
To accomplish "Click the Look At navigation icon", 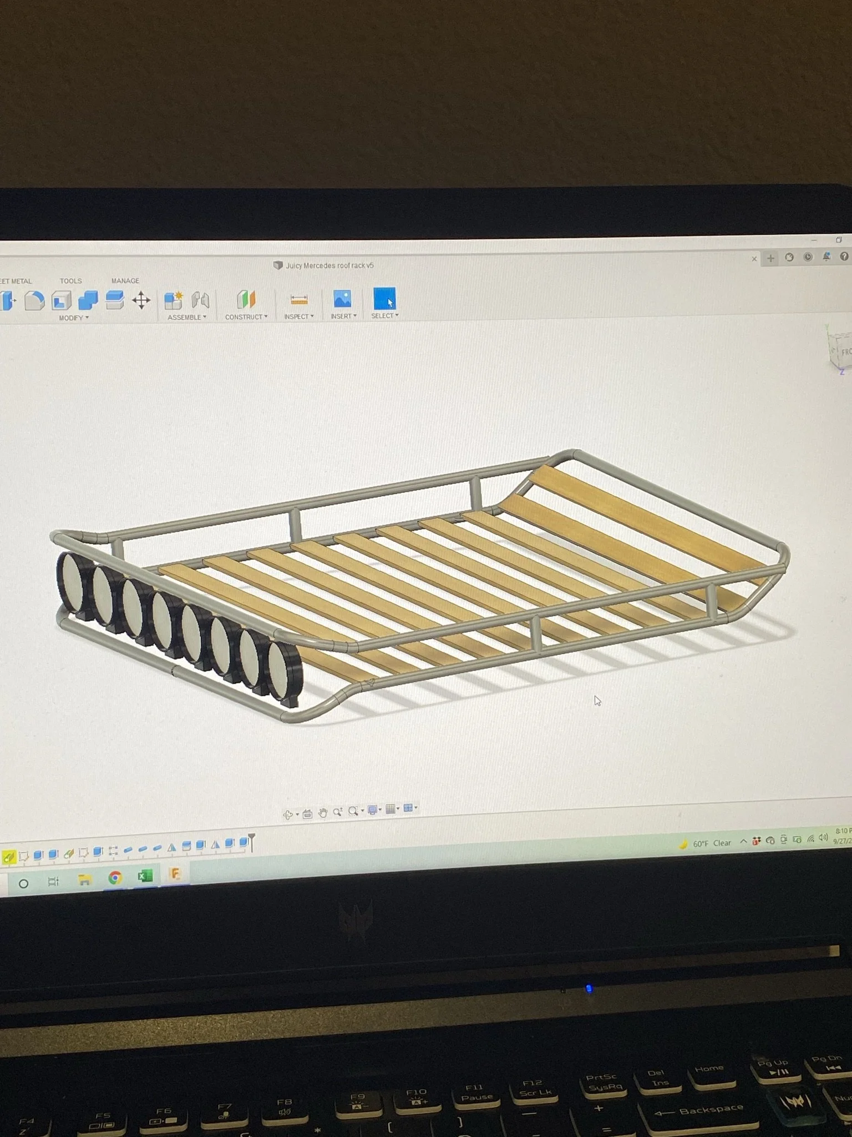I will [307, 814].
